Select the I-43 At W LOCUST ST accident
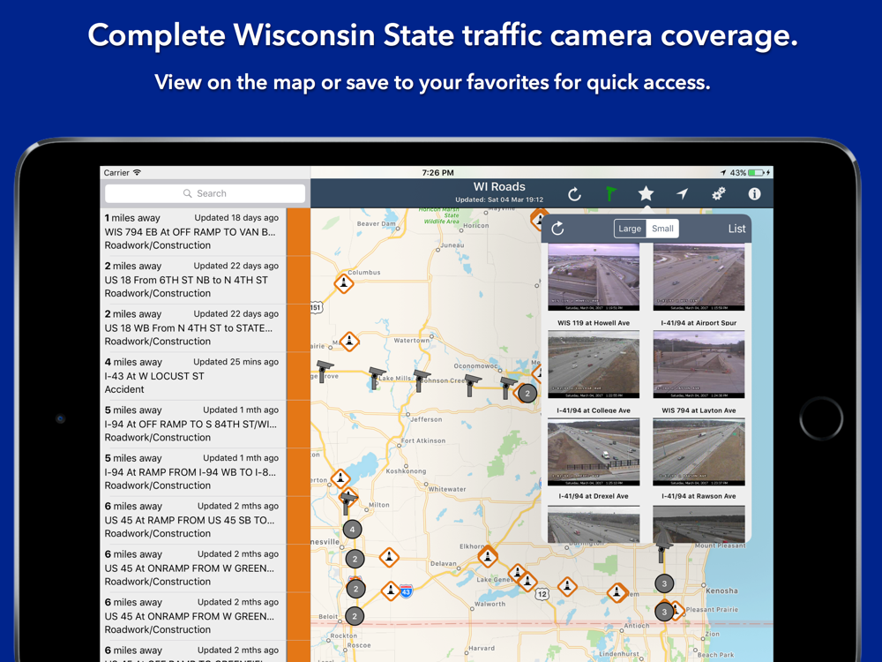 click(192, 376)
